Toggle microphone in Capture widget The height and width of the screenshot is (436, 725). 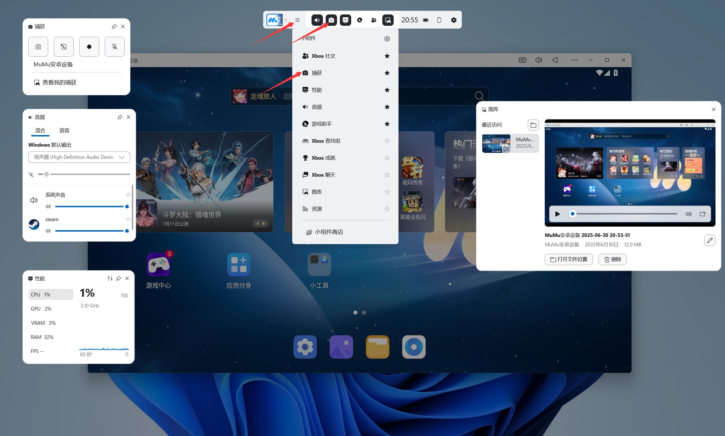point(115,47)
